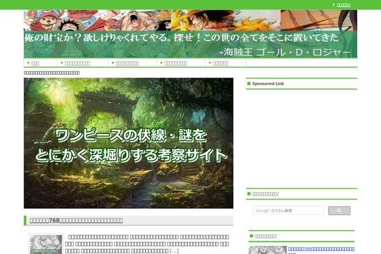
Task: Click the link in the green top bar
Action: [344, 5]
